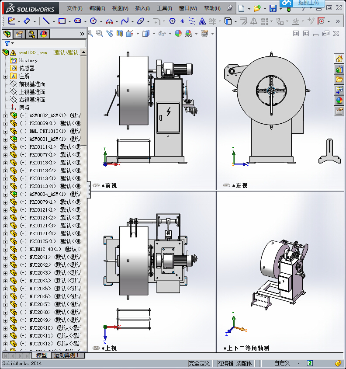Select the Circle sketch tool
Screen dimensions: 346x369
(93, 21)
